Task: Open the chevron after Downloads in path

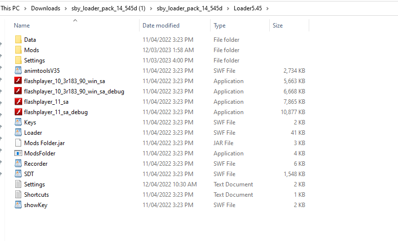Action: pos(66,8)
